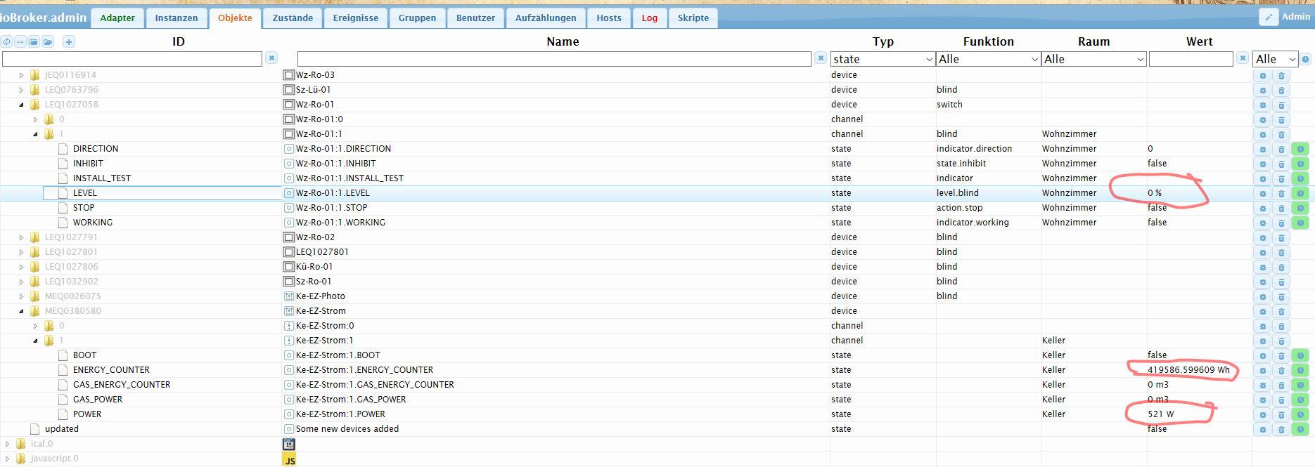This screenshot has height=467, width=1315.
Task: Select the GAS_POWER tree entry
Action: tap(97, 400)
